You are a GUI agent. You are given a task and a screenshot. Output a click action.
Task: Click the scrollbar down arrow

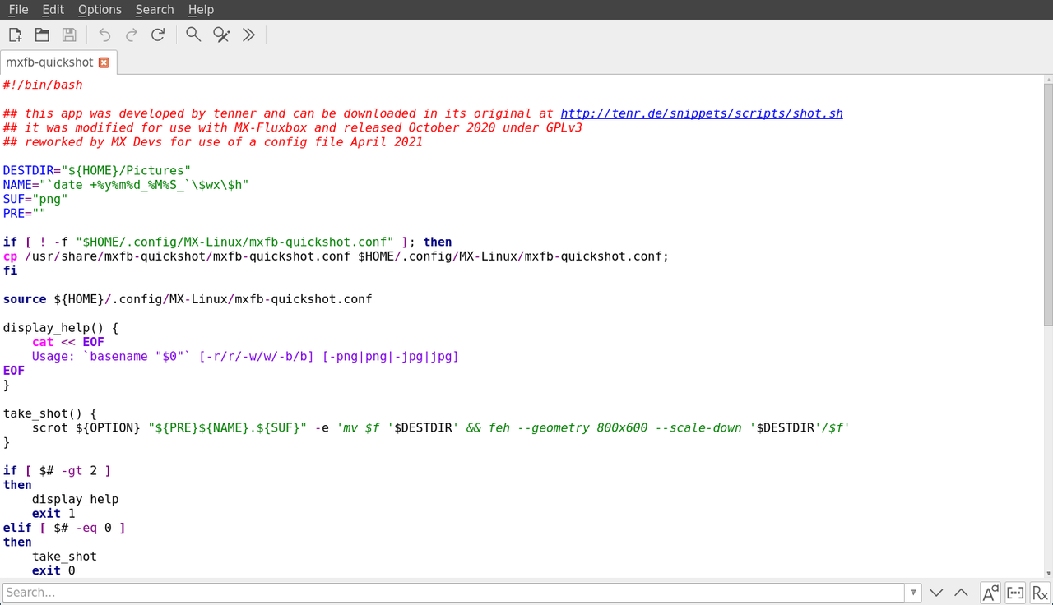pyautogui.click(x=1048, y=573)
